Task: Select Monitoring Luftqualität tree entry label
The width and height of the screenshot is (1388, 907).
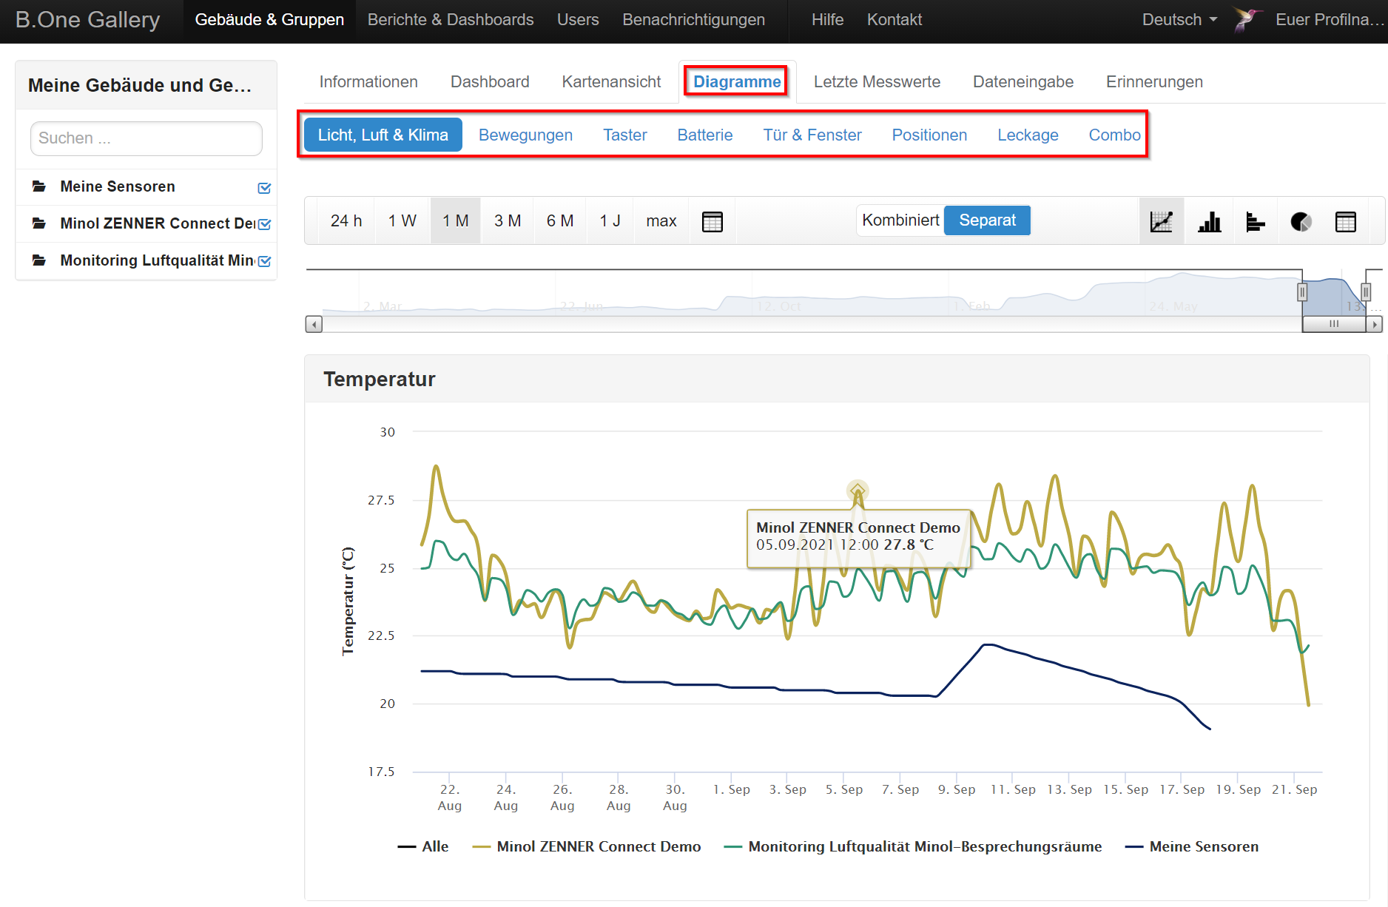Action: (x=158, y=260)
